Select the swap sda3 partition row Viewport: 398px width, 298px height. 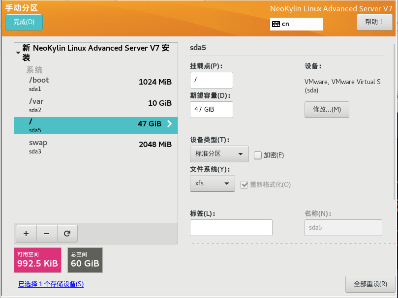pyautogui.click(x=96, y=147)
